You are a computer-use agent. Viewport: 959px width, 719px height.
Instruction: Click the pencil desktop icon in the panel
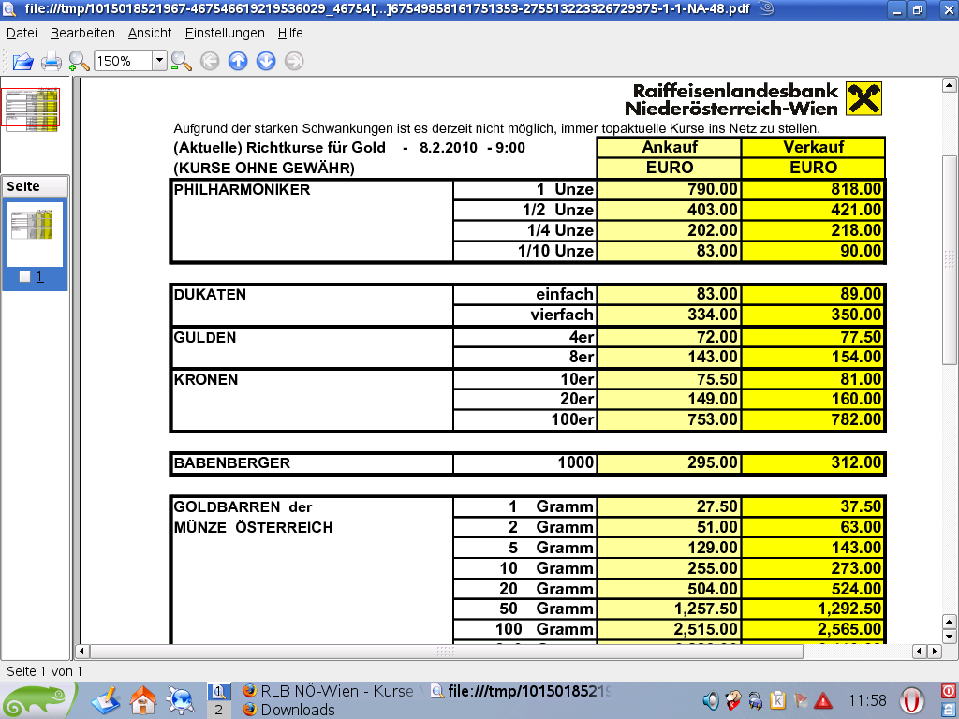pos(106,700)
